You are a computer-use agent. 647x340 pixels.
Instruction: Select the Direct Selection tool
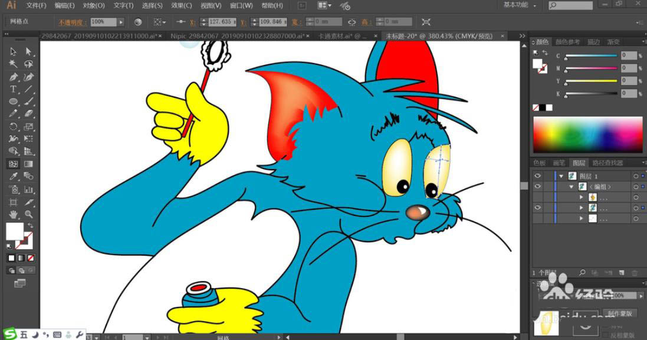pyautogui.click(x=28, y=51)
